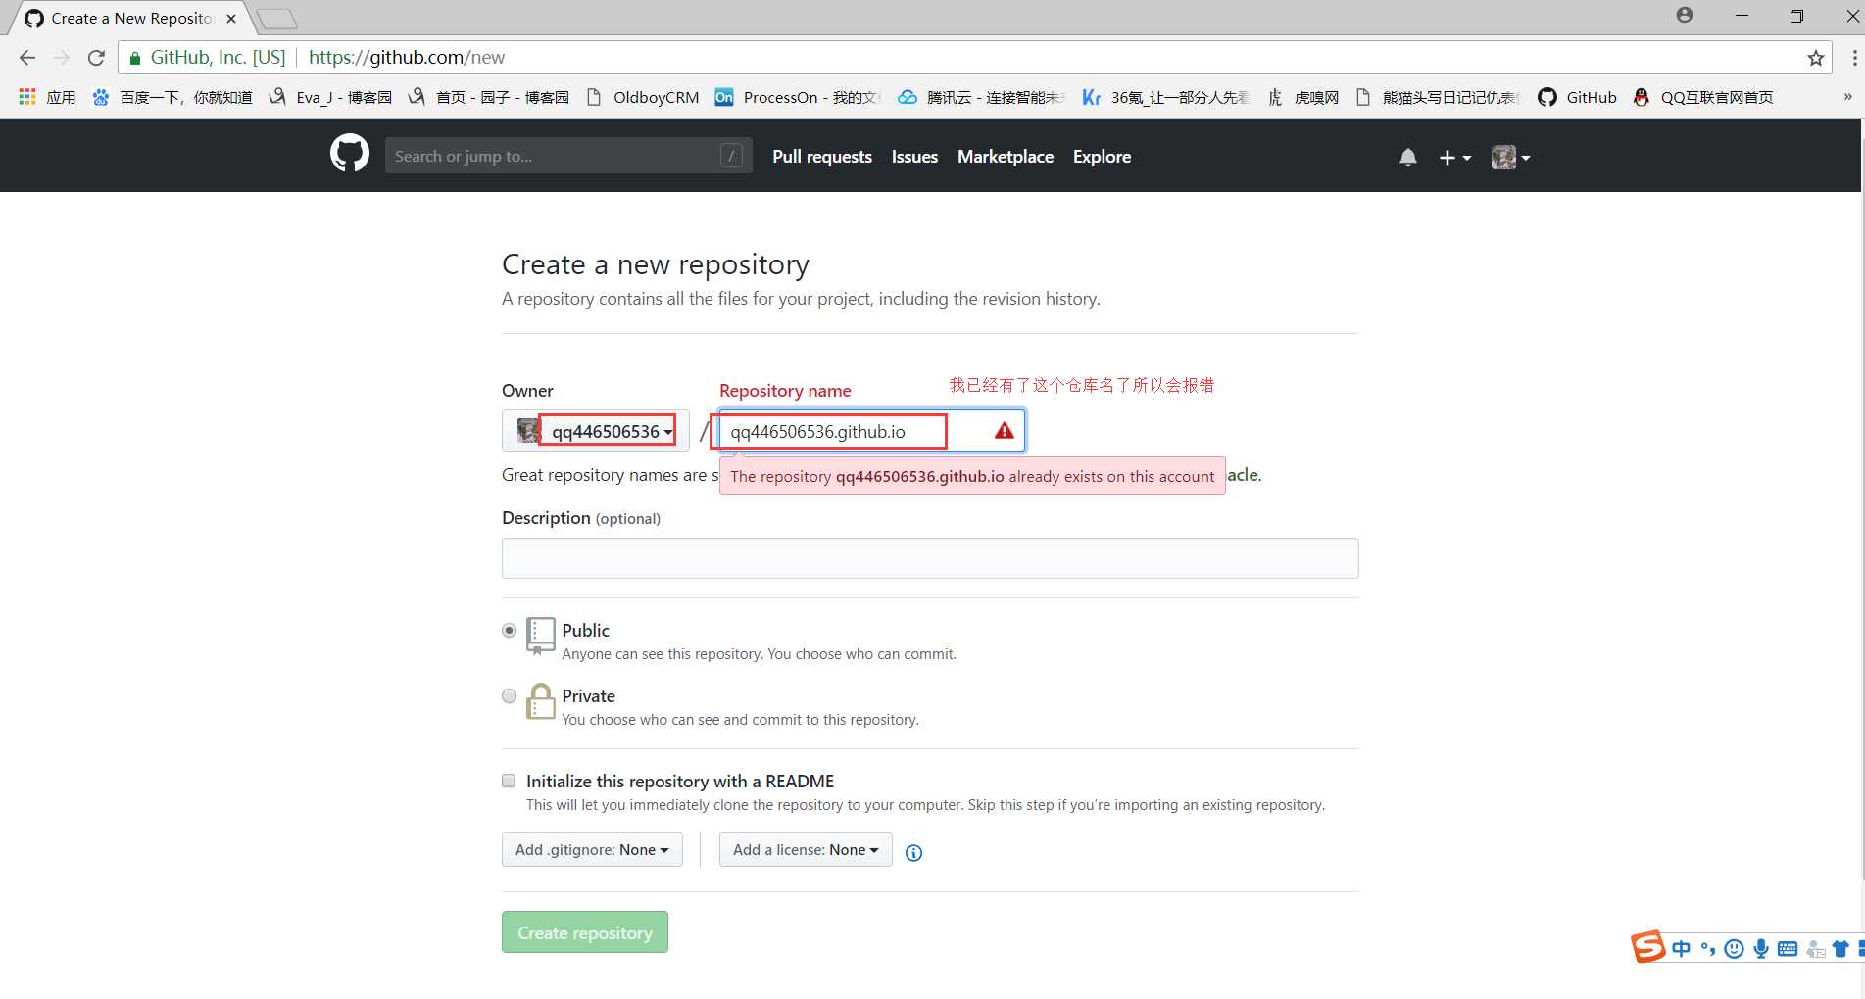The image size is (1865, 999).
Task: Select the Public repository radio button
Action: [x=509, y=630]
